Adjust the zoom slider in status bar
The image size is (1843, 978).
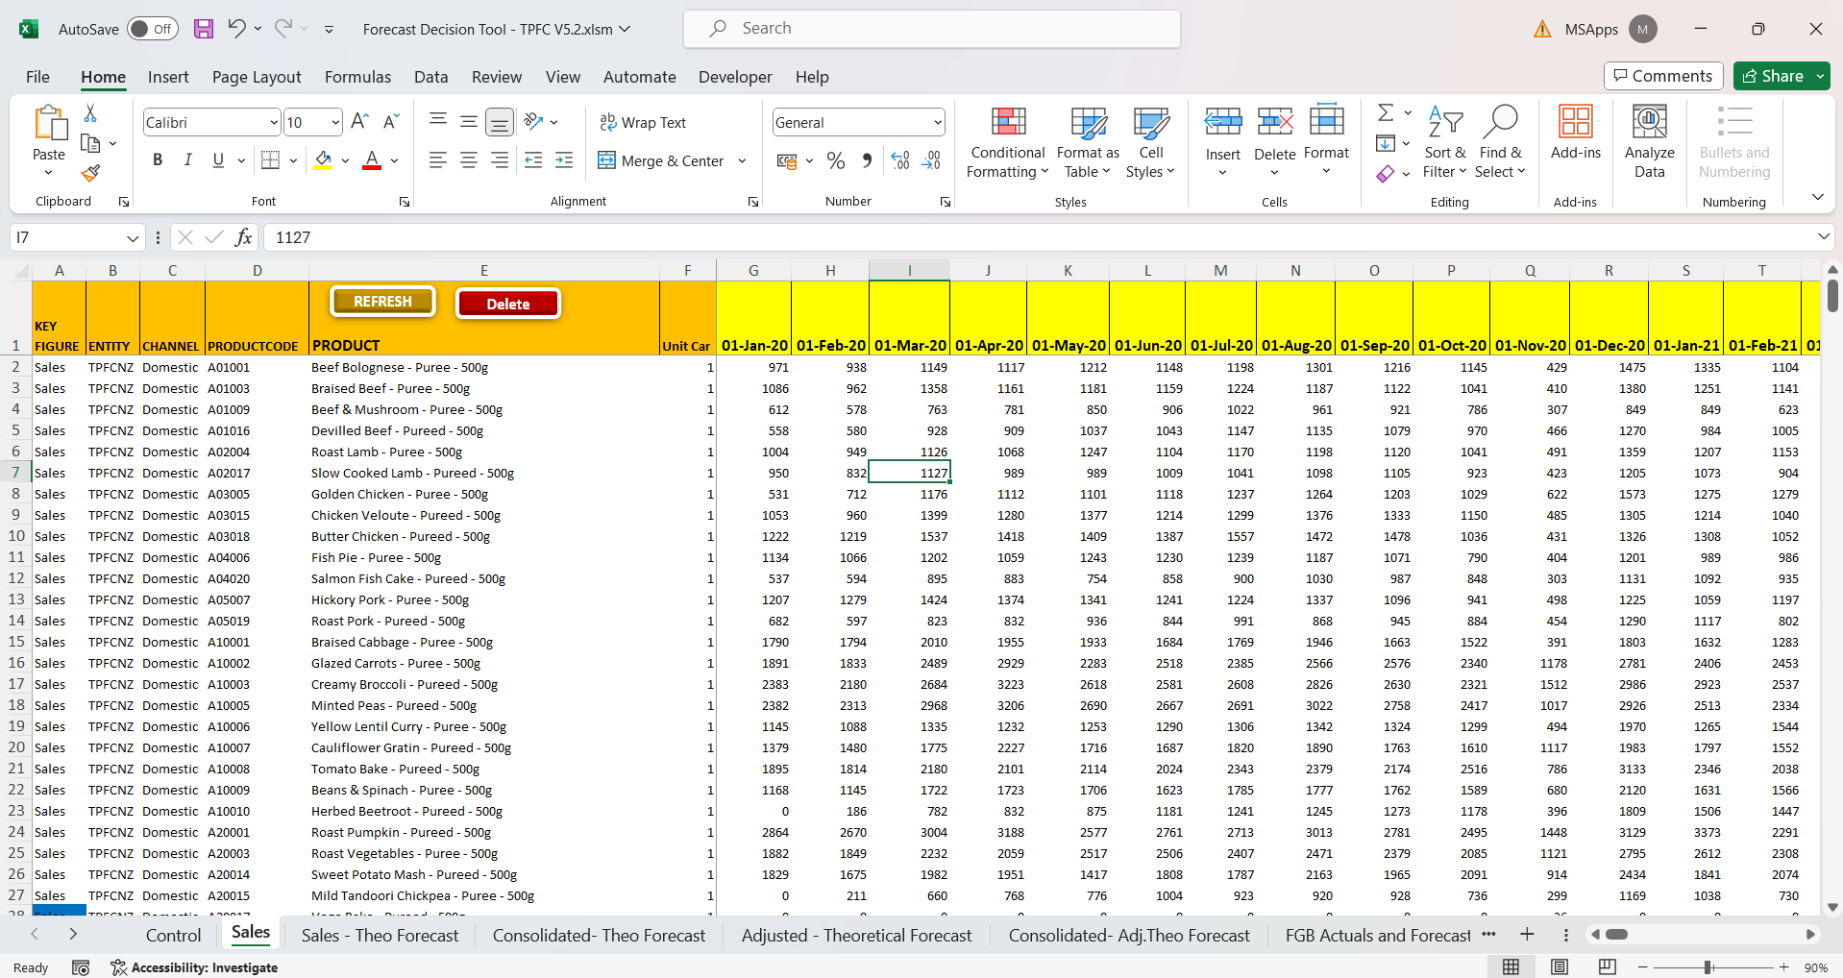(1708, 967)
